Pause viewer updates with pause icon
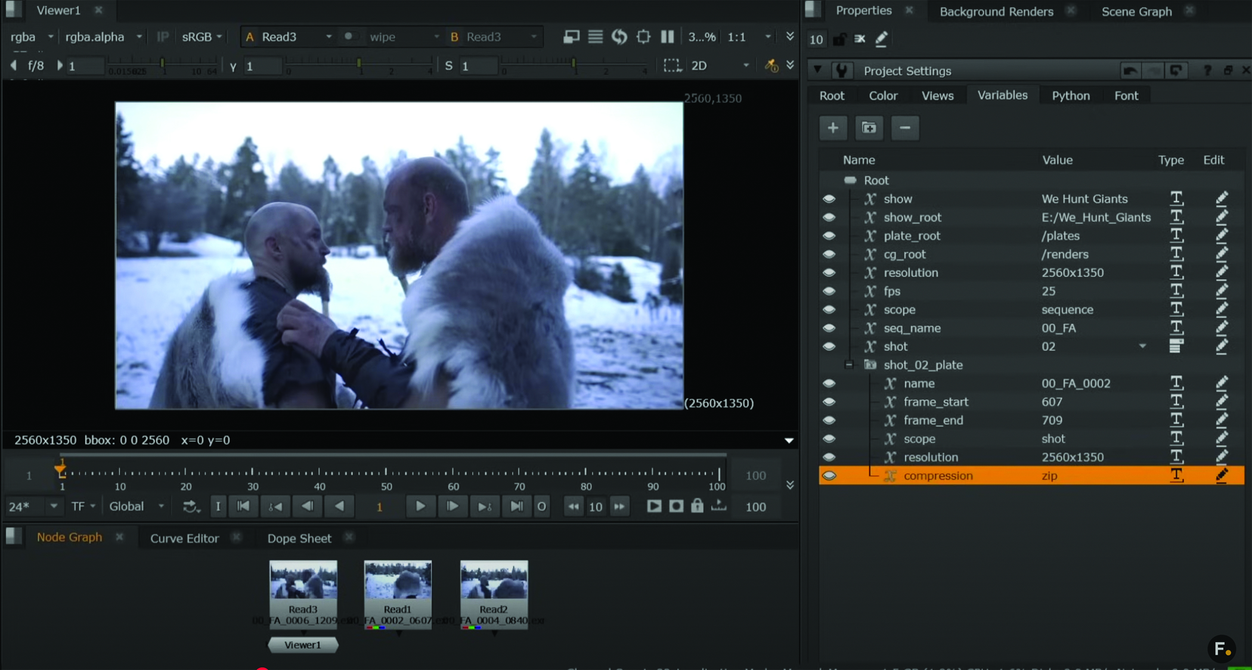This screenshot has width=1252, height=670. coord(667,37)
